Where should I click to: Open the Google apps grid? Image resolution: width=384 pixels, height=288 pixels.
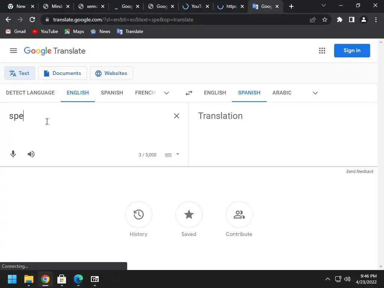322,51
